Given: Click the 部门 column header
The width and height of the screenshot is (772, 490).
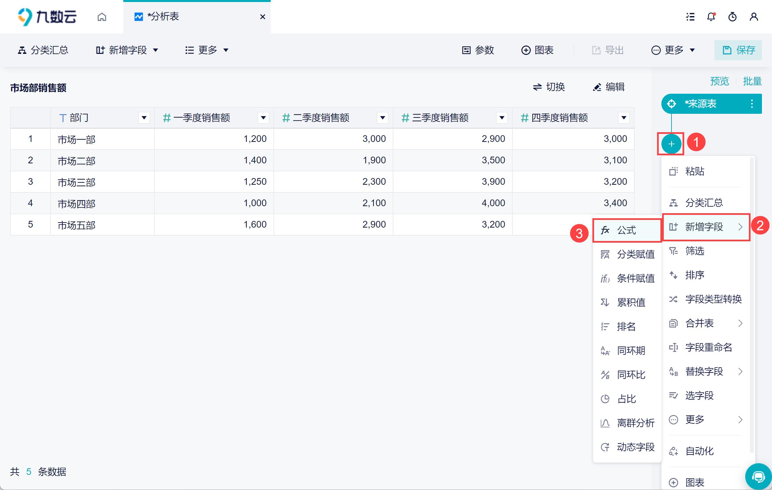Looking at the screenshot, I should pos(103,118).
